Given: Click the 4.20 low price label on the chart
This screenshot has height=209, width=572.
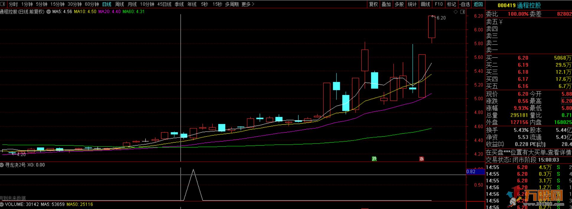Looking at the screenshot, I should pyautogui.click(x=21, y=155).
